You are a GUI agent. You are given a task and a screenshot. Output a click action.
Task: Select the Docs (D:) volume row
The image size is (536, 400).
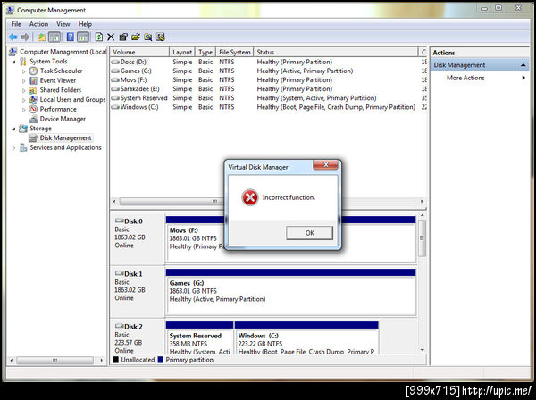click(x=268, y=62)
